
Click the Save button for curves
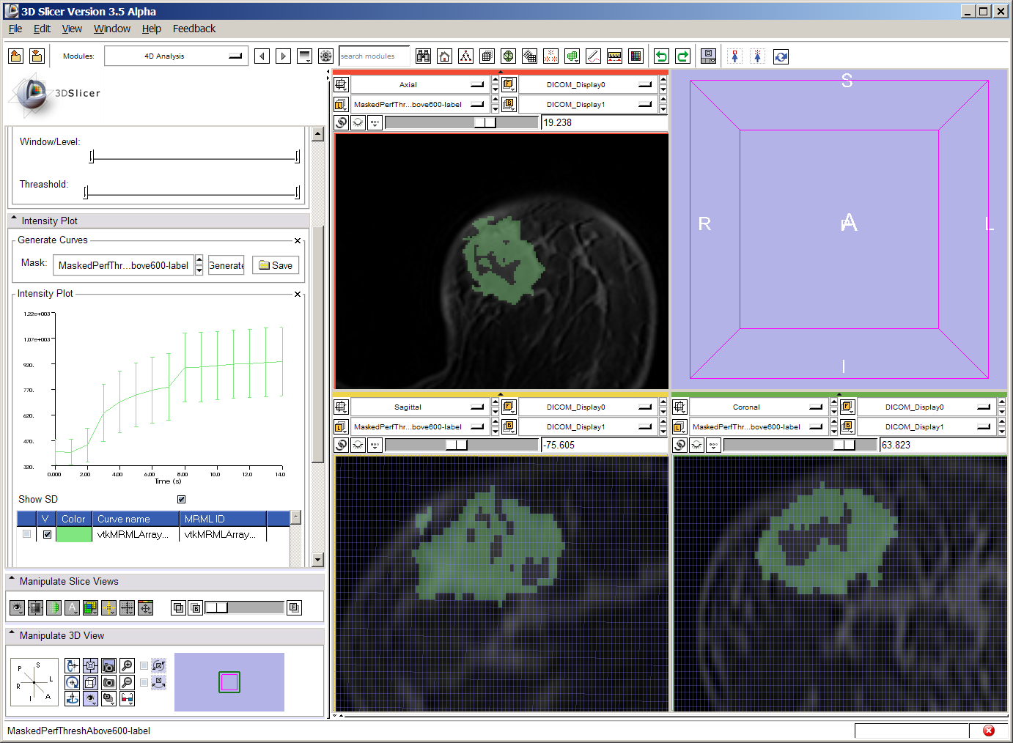[276, 265]
